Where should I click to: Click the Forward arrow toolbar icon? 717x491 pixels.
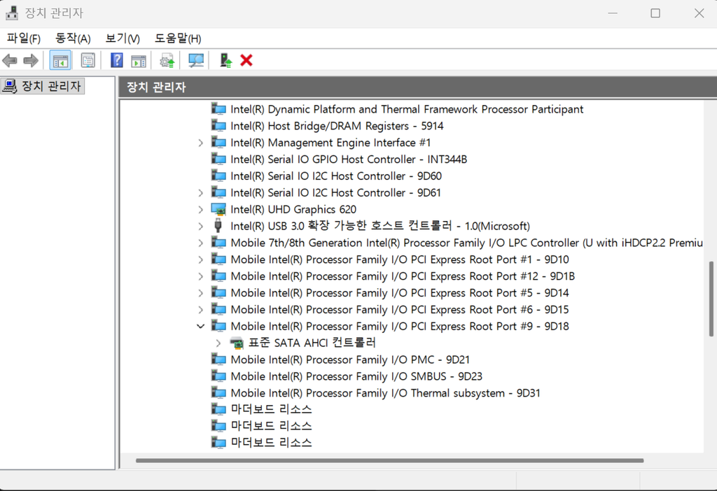tap(31, 60)
